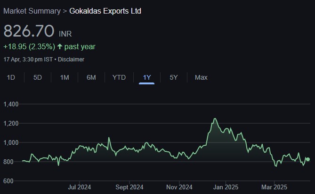Select the 1D time range tab
The height and width of the screenshot is (194, 315).
(11, 77)
